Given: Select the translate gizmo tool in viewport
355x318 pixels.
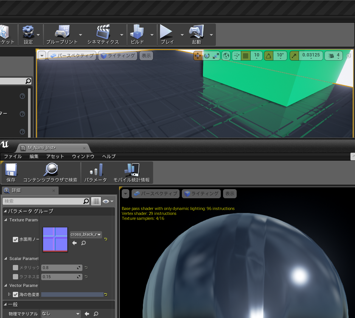Looking at the screenshot, I should click(x=198, y=56).
